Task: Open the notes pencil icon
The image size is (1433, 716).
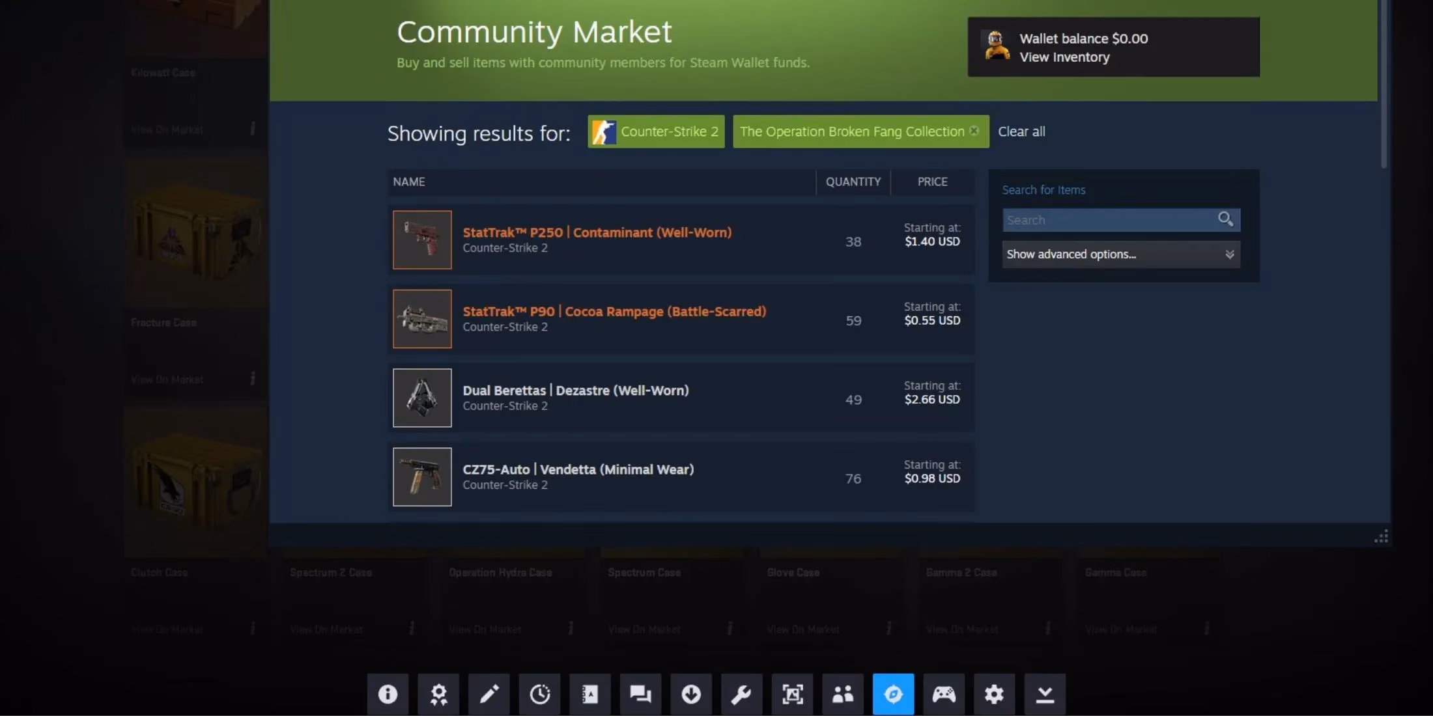Action: pyautogui.click(x=489, y=695)
